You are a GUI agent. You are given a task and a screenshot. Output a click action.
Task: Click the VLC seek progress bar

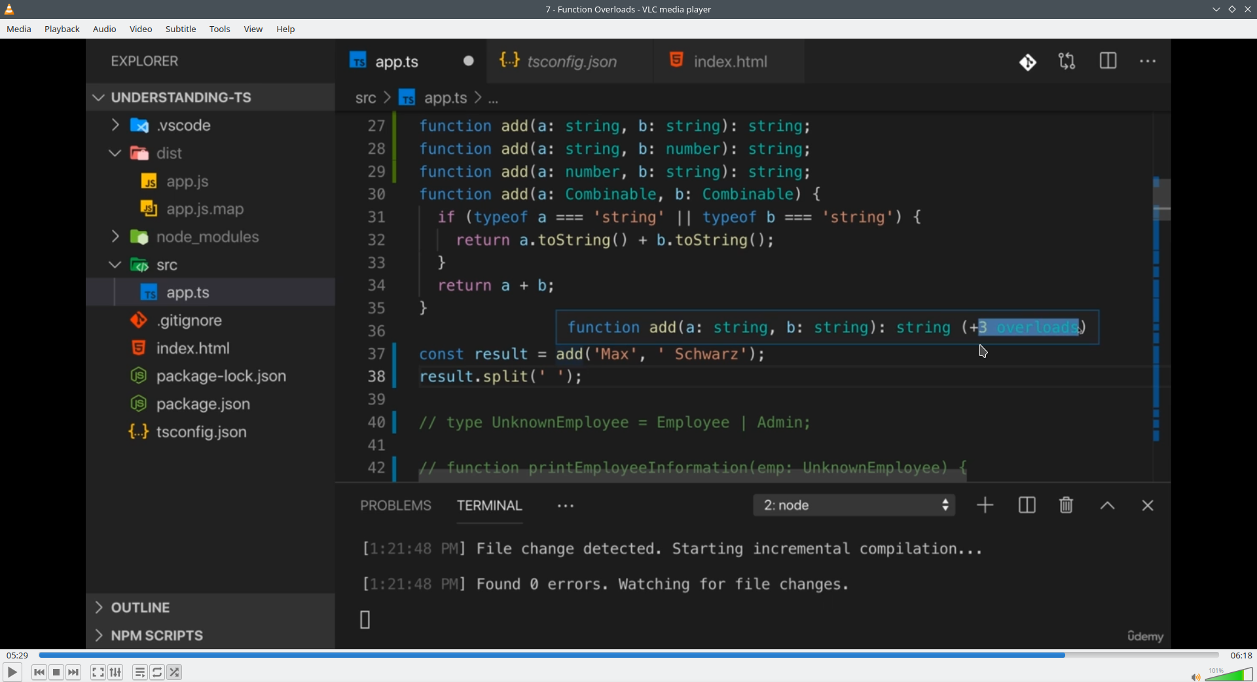(x=628, y=655)
